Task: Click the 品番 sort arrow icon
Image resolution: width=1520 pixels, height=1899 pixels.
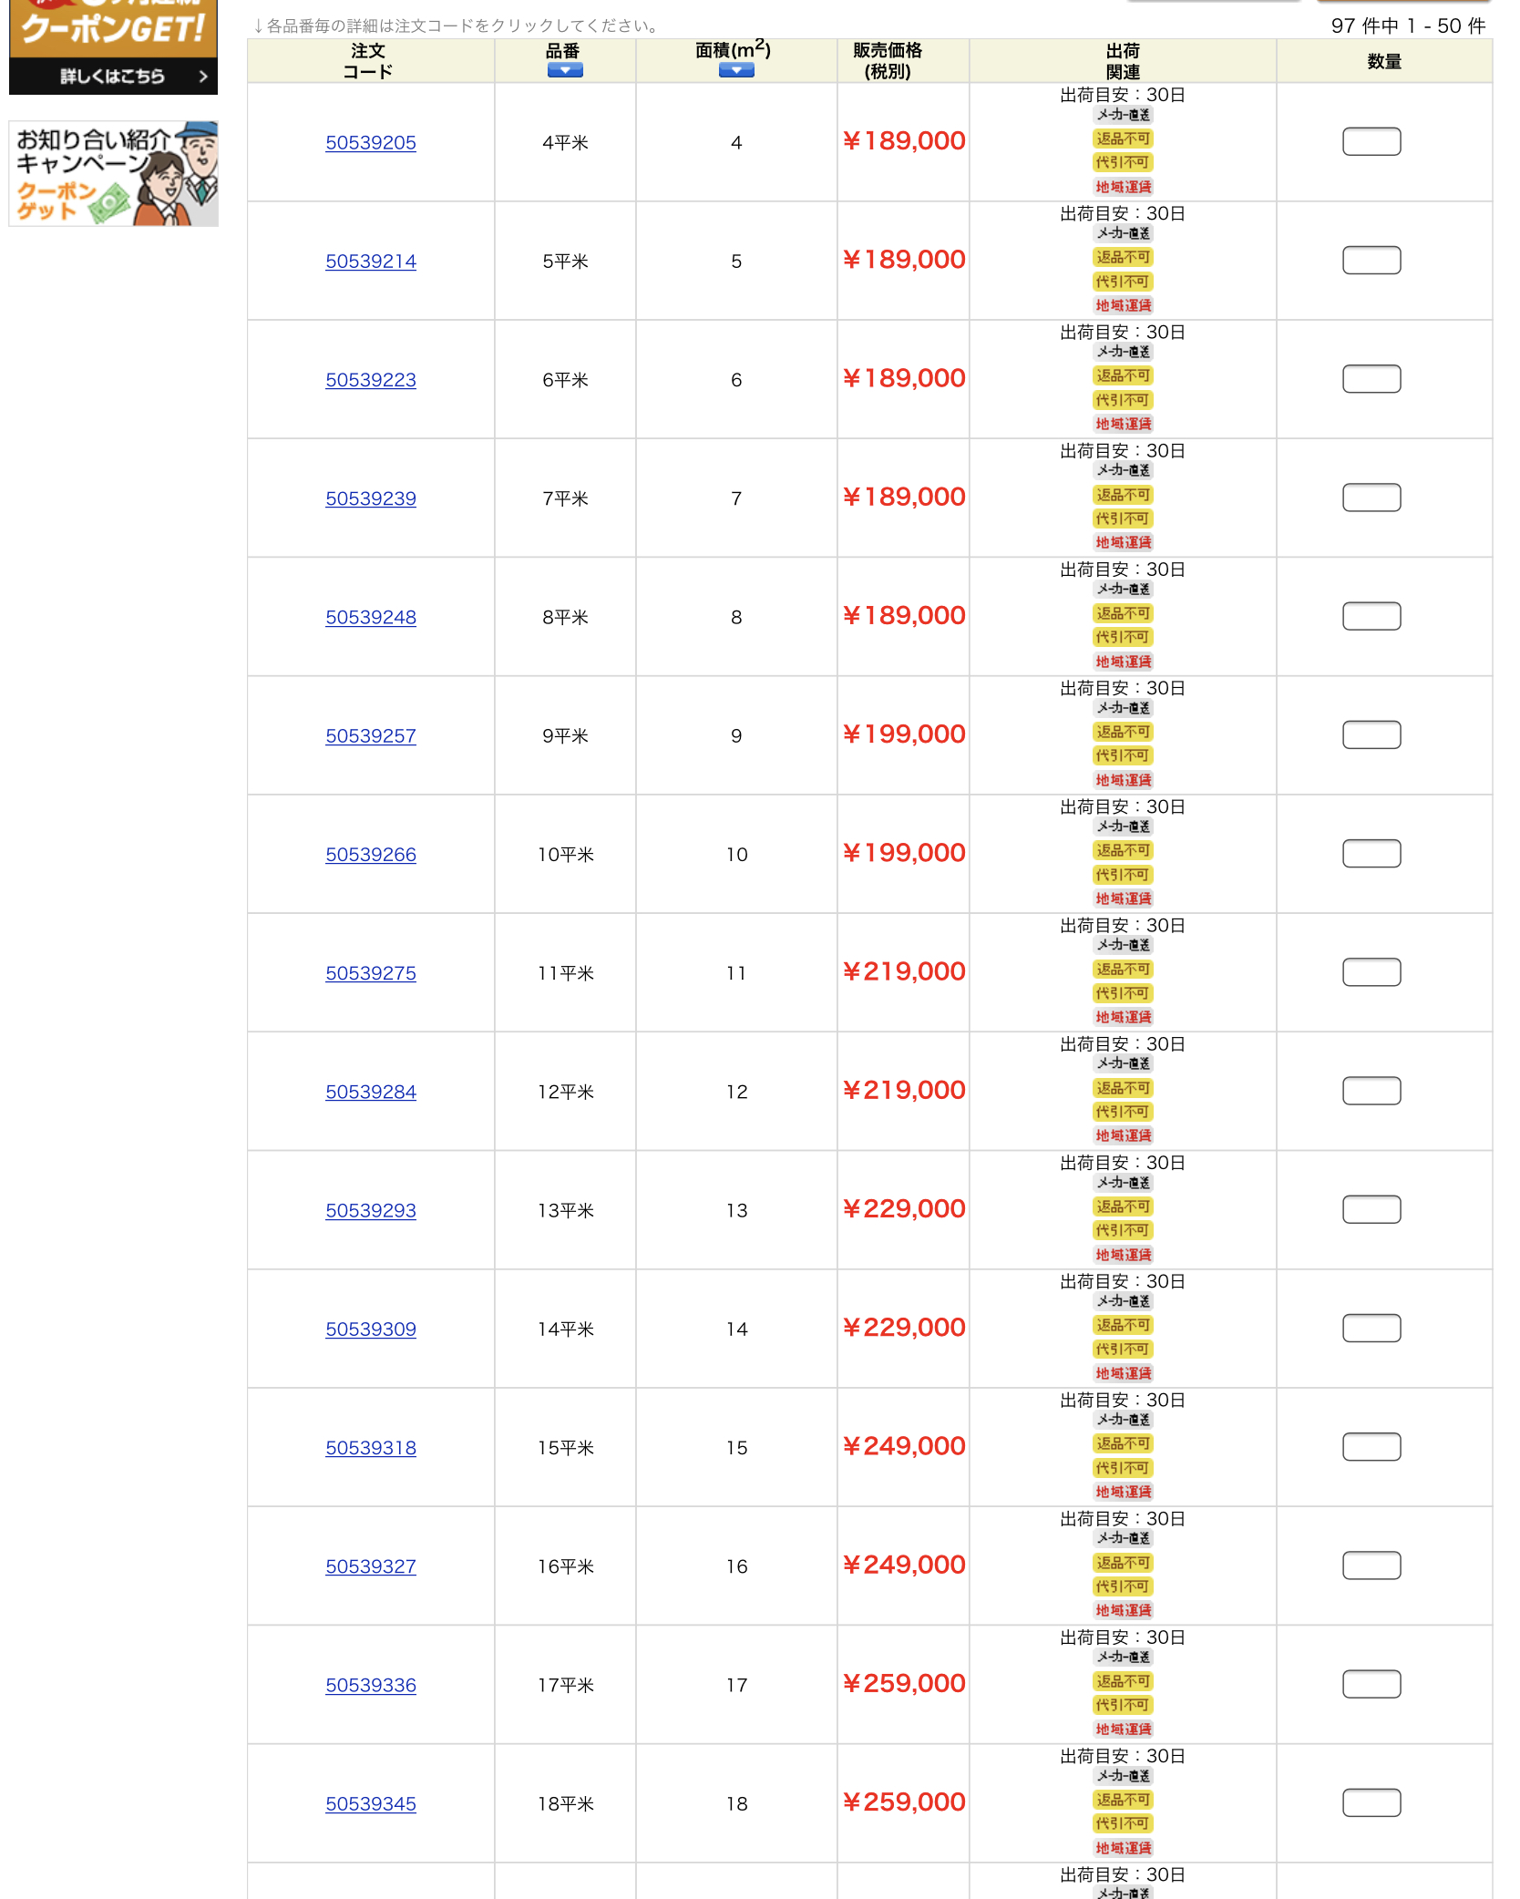Action: pyautogui.click(x=565, y=71)
